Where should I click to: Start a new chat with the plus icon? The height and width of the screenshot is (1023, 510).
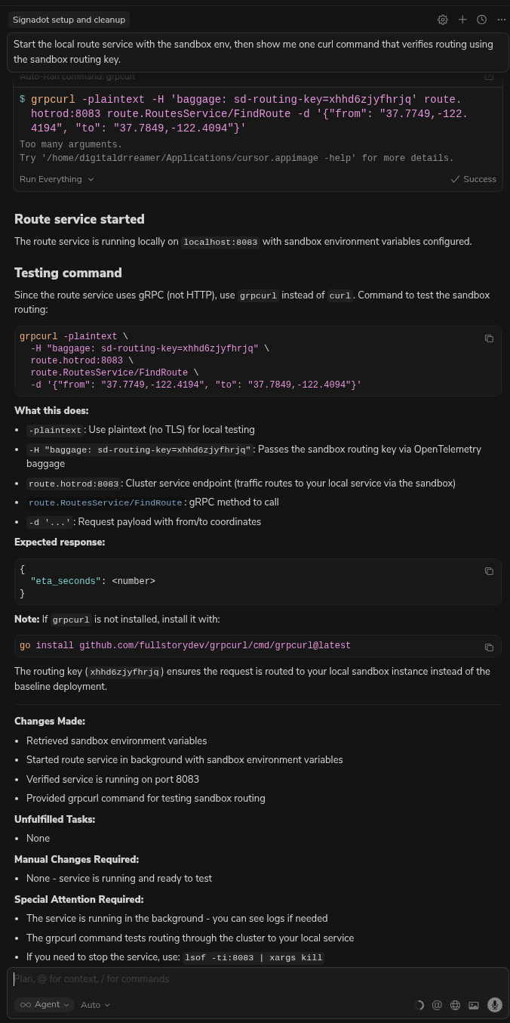pos(462,20)
